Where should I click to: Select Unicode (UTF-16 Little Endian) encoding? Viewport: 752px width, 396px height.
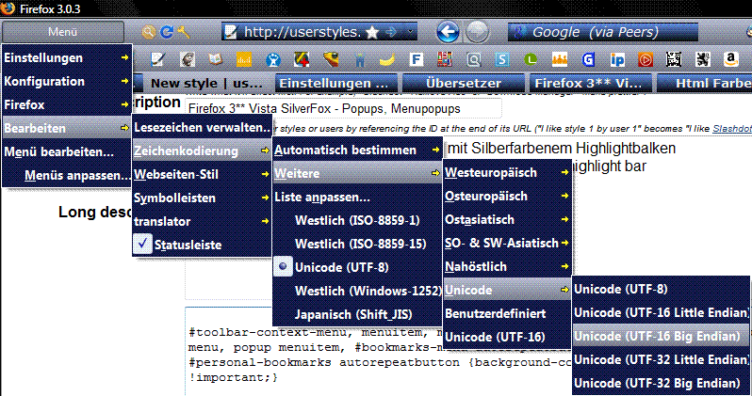[x=661, y=312]
